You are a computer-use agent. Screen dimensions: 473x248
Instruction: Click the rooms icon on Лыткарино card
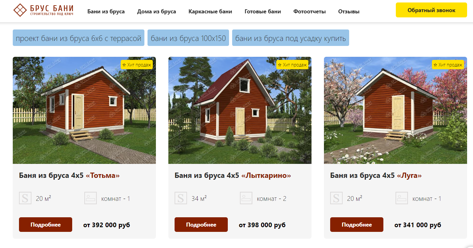pos(246,198)
